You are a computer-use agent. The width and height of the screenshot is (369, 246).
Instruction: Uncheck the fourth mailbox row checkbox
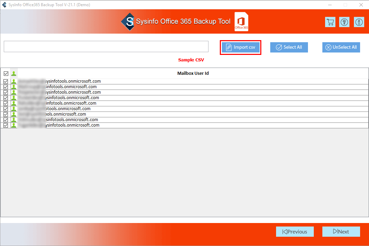(5, 98)
